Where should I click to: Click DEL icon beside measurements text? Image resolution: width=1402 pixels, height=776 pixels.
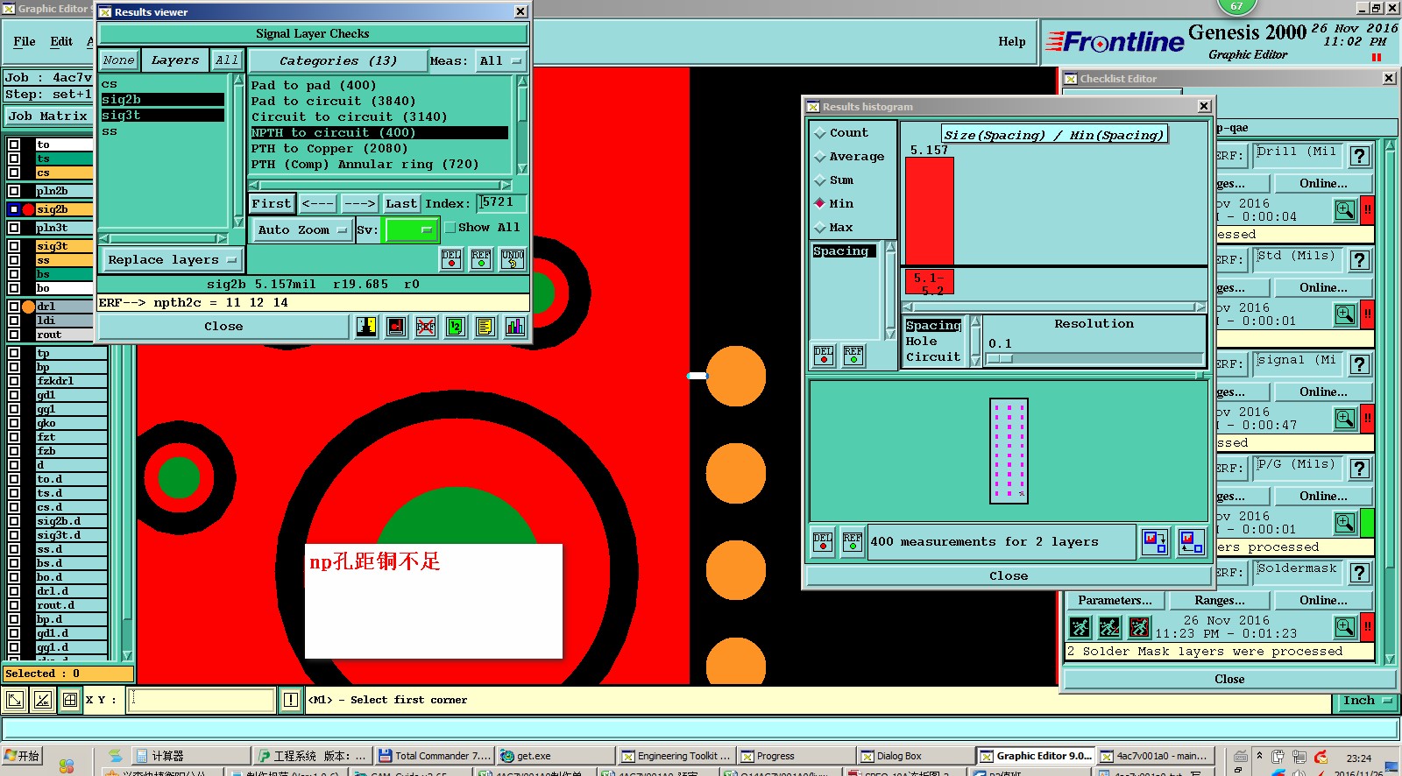(823, 542)
